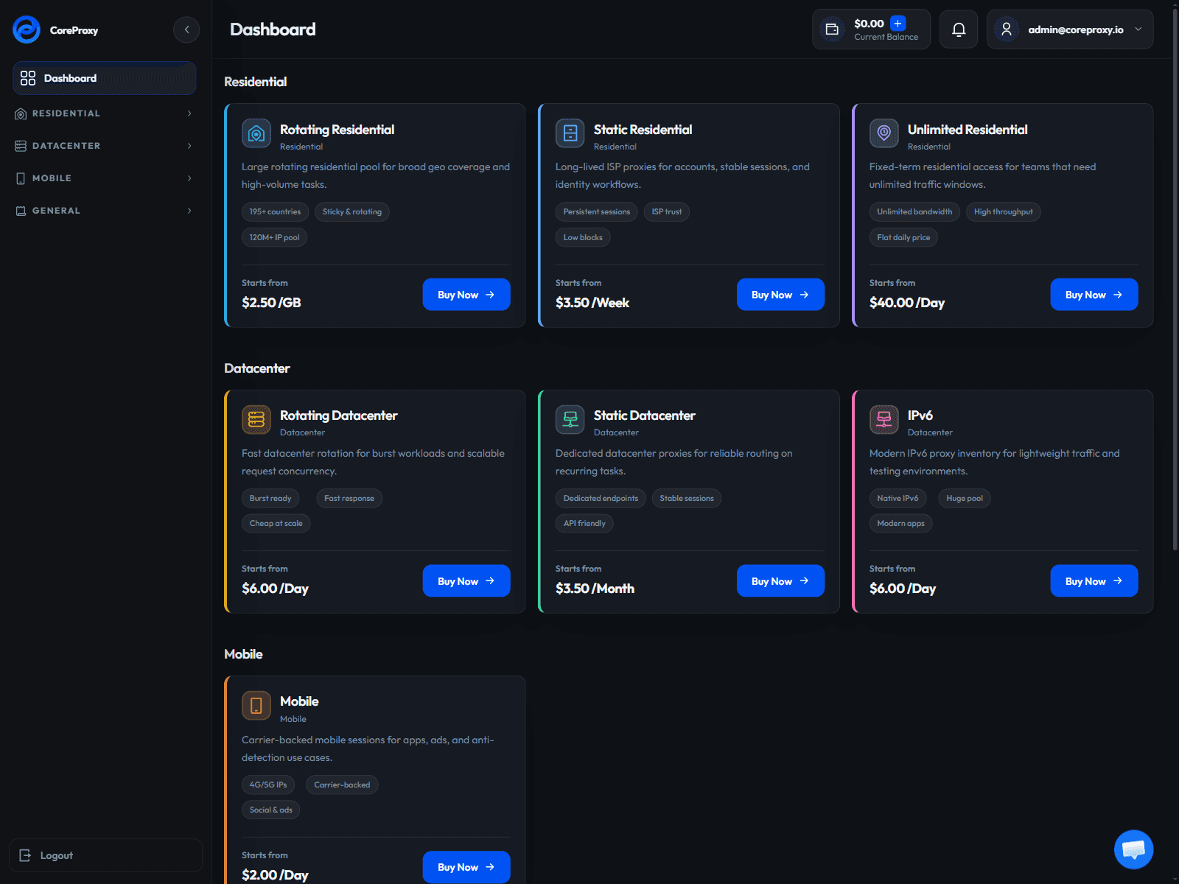The width and height of the screenshot is (1179, 884).
Task: Open the live chat bubble
Action: tap(1133, 849)
